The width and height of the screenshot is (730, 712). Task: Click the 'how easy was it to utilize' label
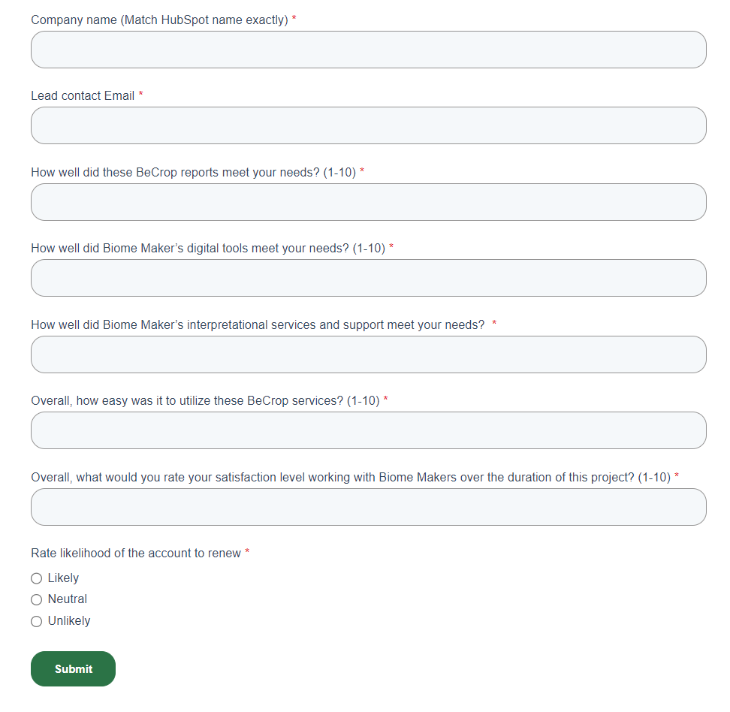click(205, 401)
